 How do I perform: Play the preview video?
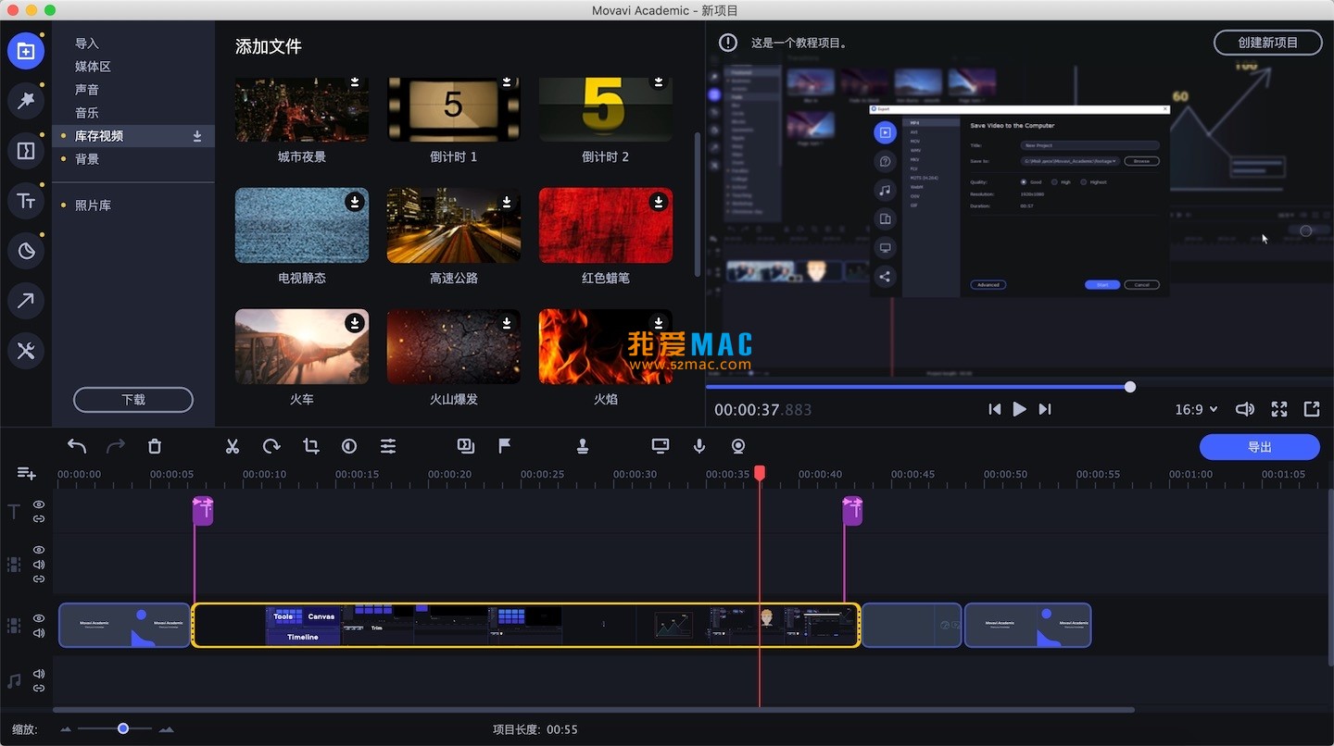click(x=1019, y=409)
